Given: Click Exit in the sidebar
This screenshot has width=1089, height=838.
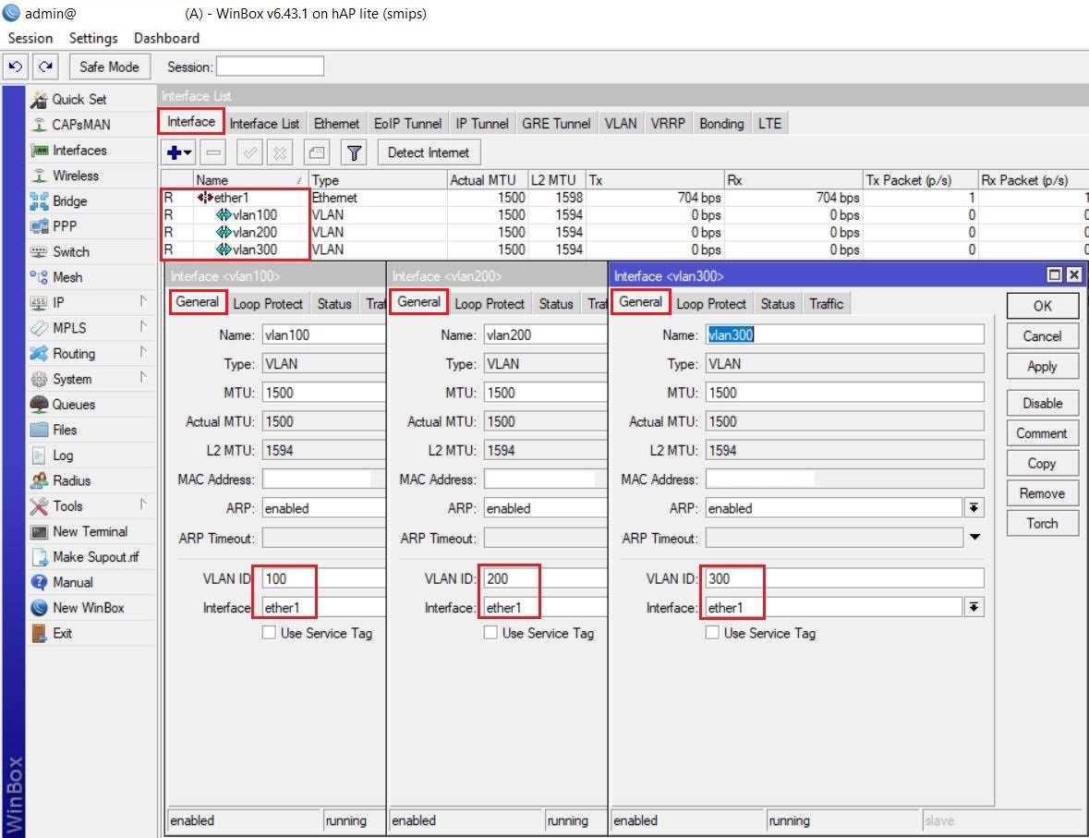Looking at the screenshot, I should pos(62,633).
